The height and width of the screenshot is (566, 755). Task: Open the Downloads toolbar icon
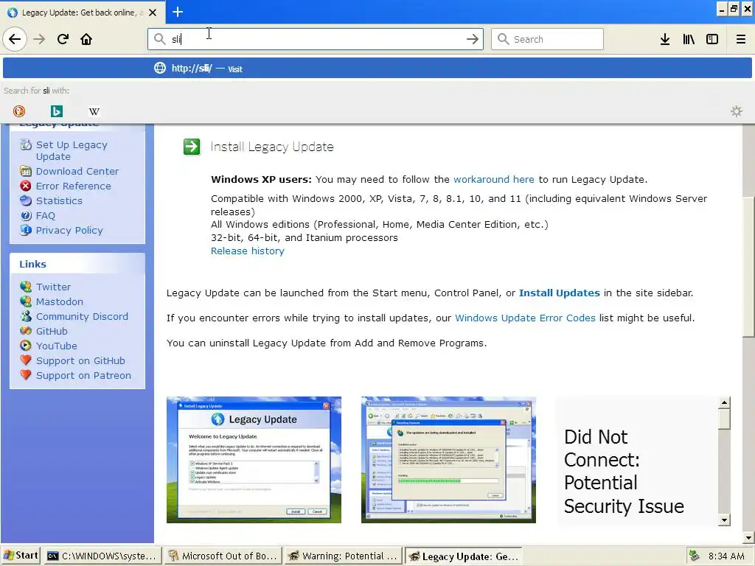(665, 39)
